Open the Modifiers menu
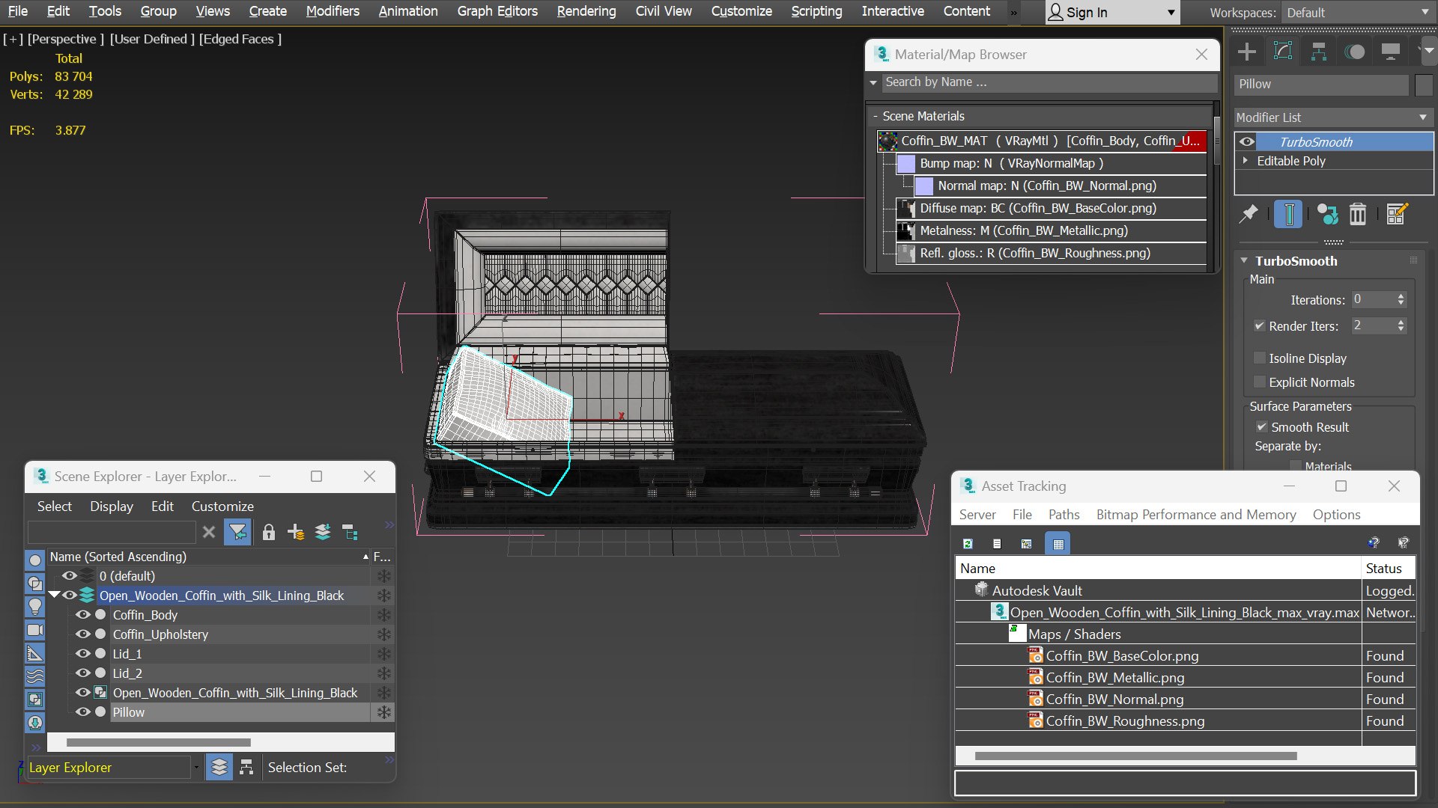Viewport: 1438px width, 808px height. (333, 11)
